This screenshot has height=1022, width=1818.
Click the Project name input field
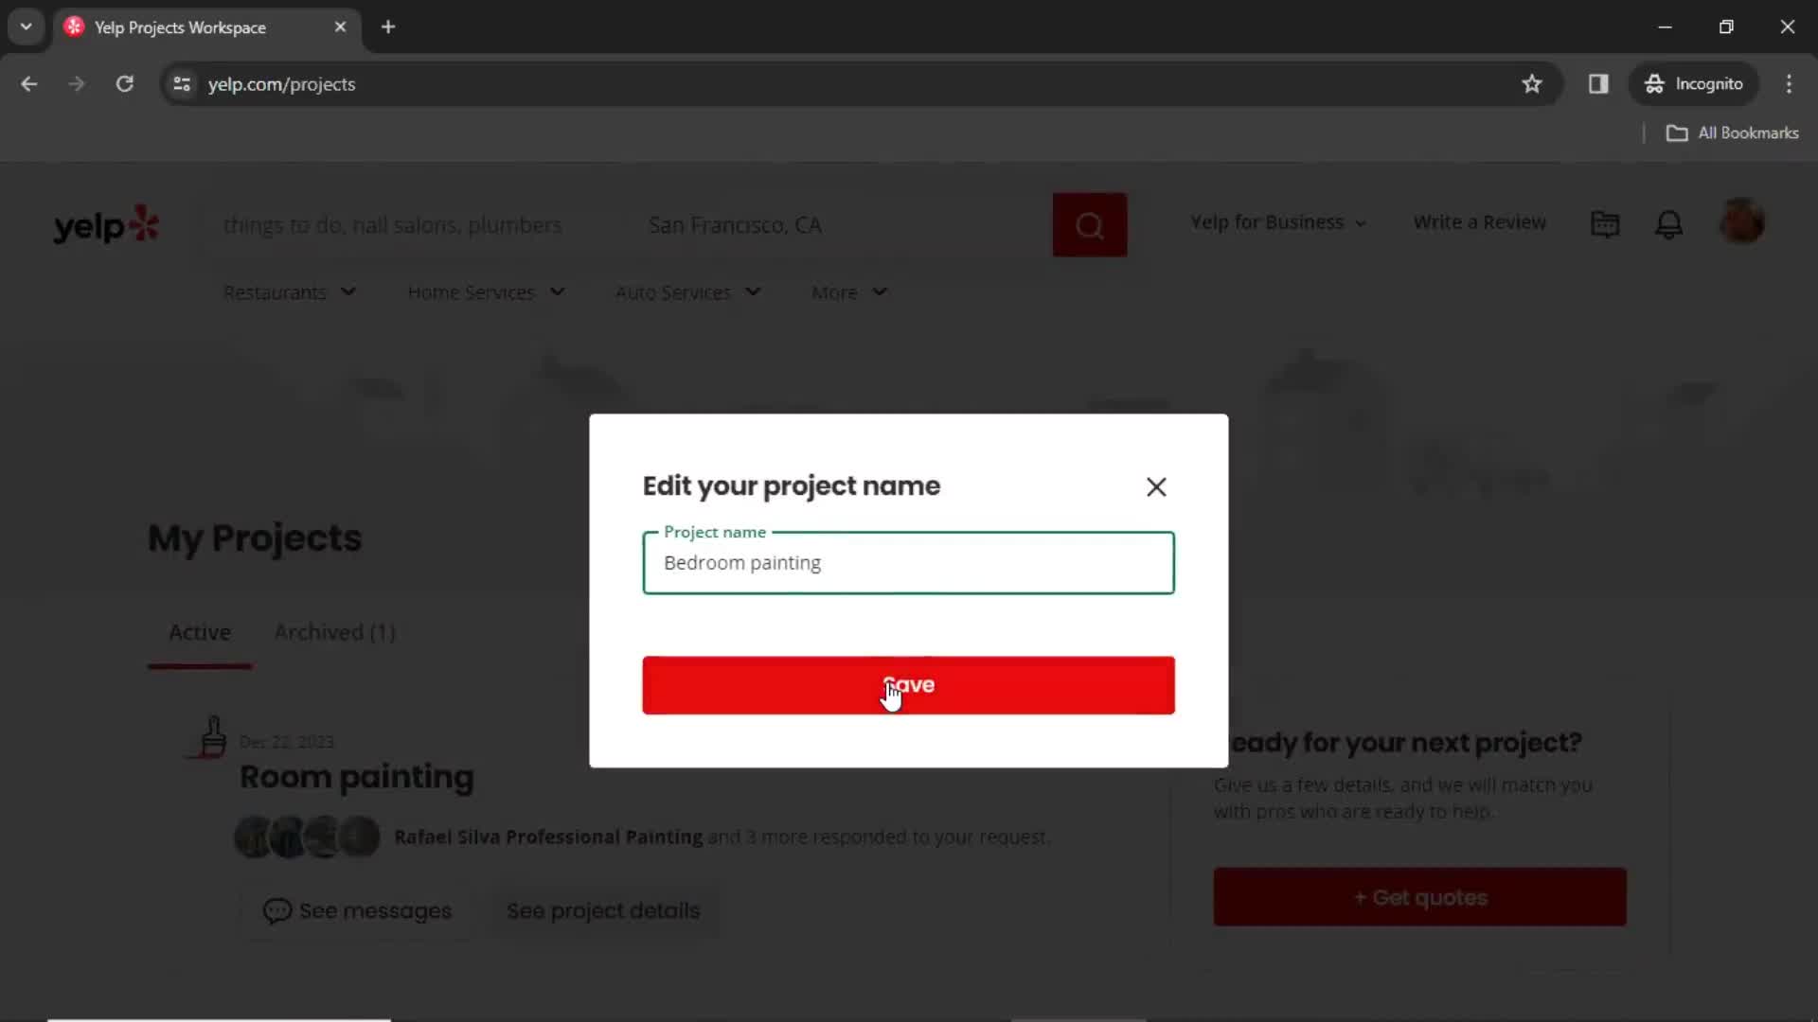(908, 563)
